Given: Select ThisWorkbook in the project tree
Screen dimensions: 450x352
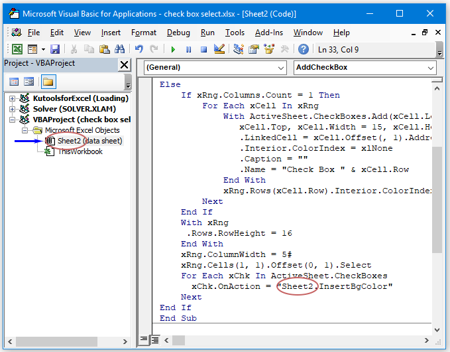Looking at the screenshot, I should 80,151.
